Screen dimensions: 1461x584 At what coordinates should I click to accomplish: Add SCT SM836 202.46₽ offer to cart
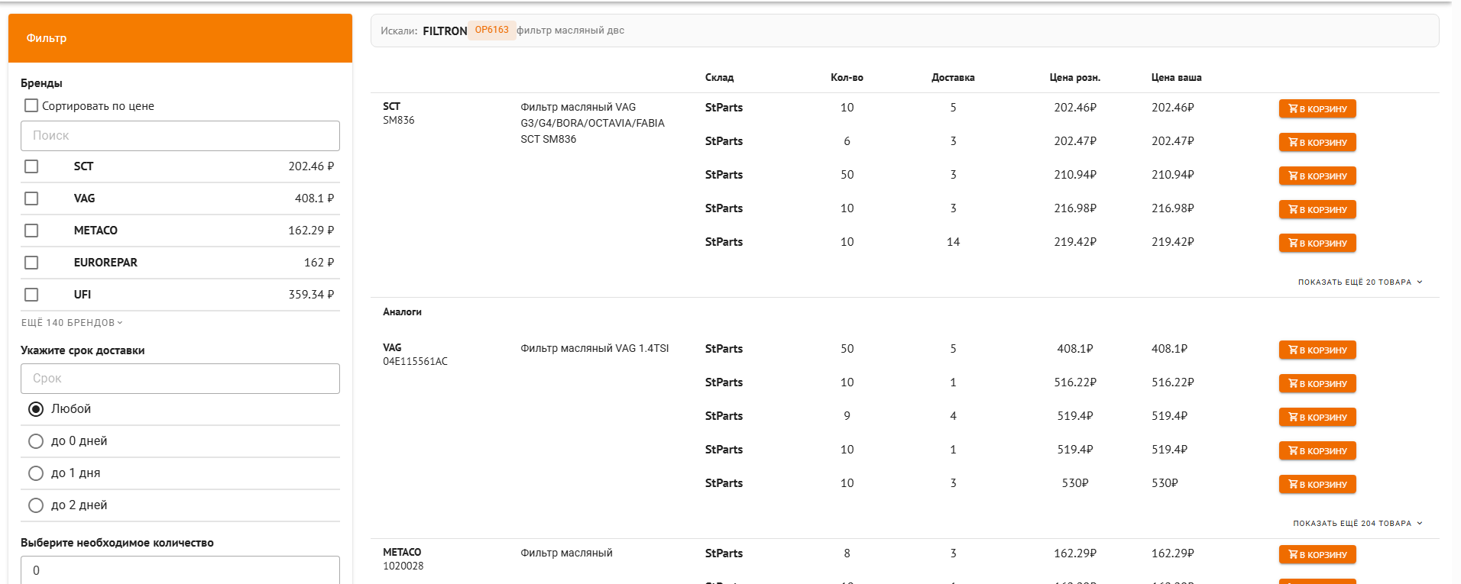[x=1317, y=108]
